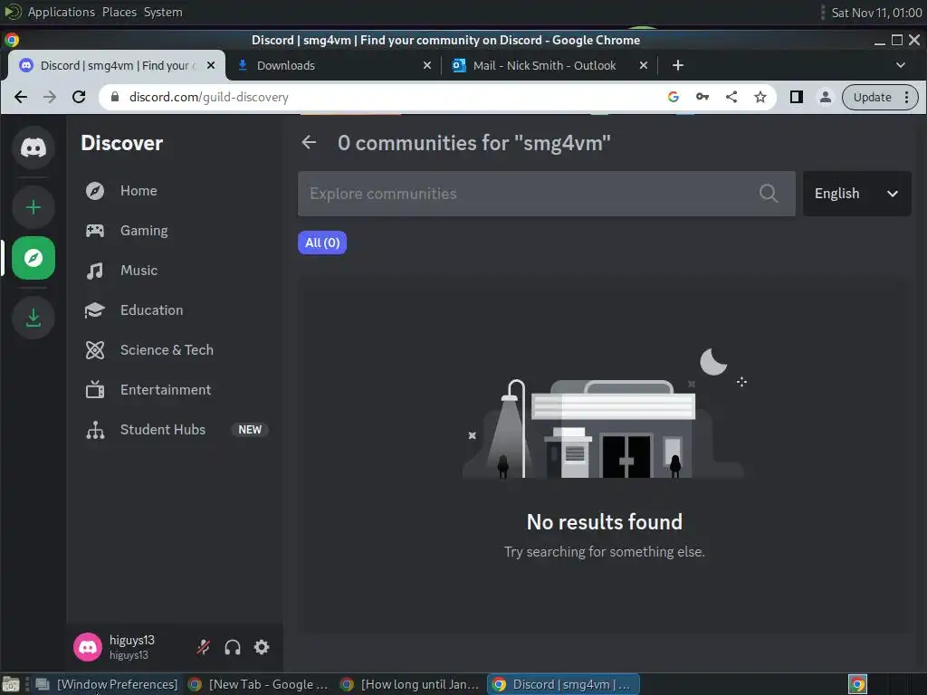Open the Gaming discover category
This screenshot has height=695, width=927.
point(175,231)
